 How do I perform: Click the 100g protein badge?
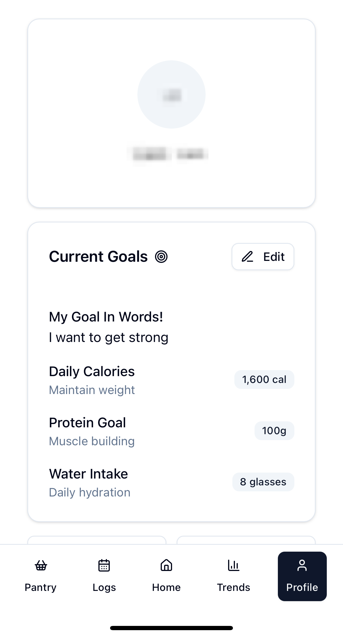click(x=274, y=431)
